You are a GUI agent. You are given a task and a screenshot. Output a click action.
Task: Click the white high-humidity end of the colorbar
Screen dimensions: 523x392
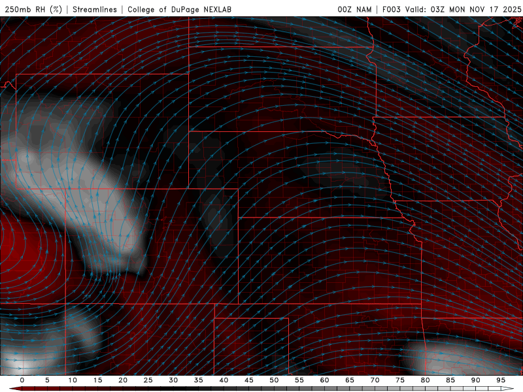tap(507, 389)
